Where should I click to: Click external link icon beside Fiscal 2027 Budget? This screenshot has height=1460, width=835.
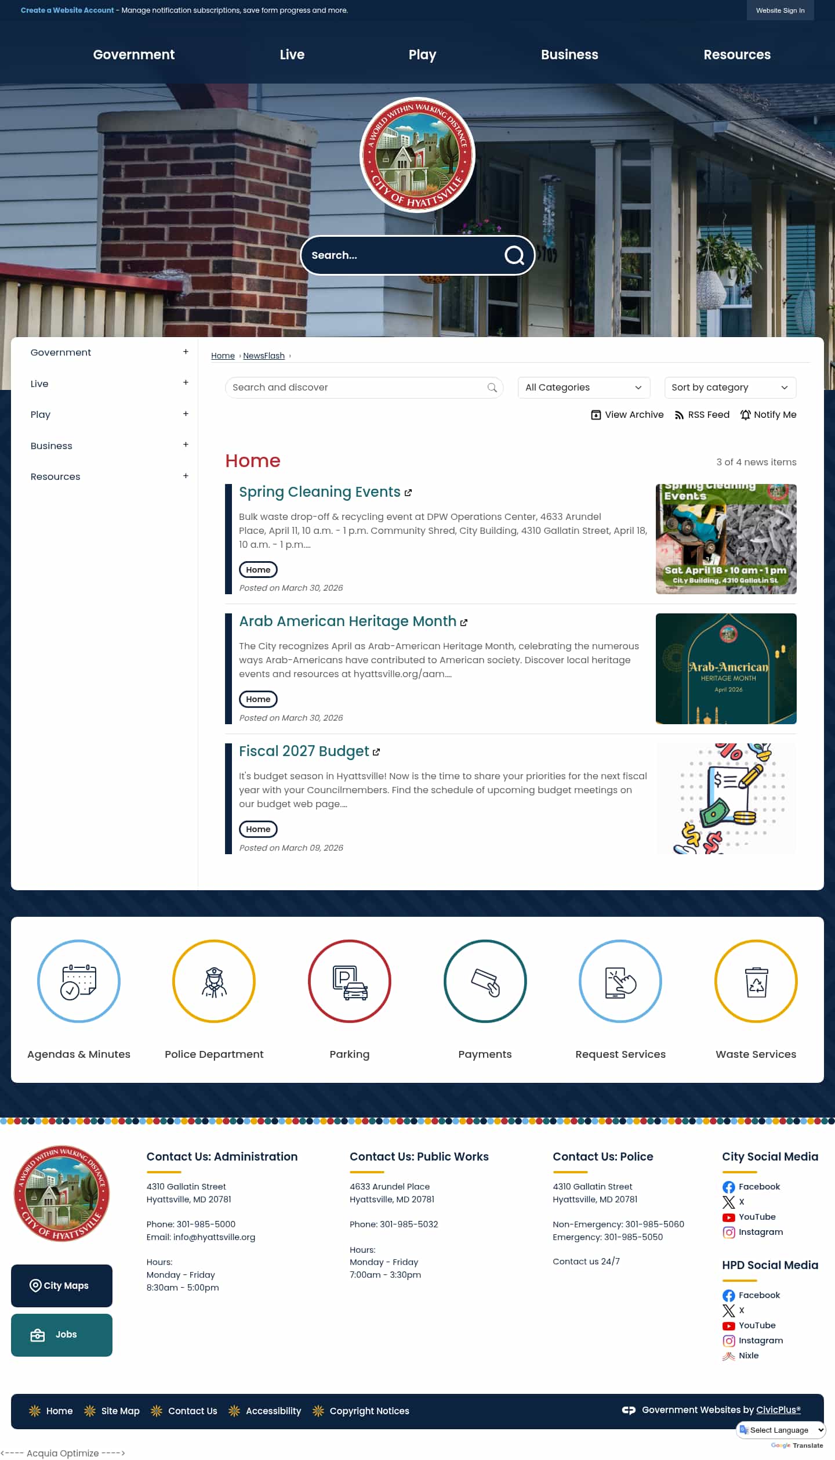point(376,752)
